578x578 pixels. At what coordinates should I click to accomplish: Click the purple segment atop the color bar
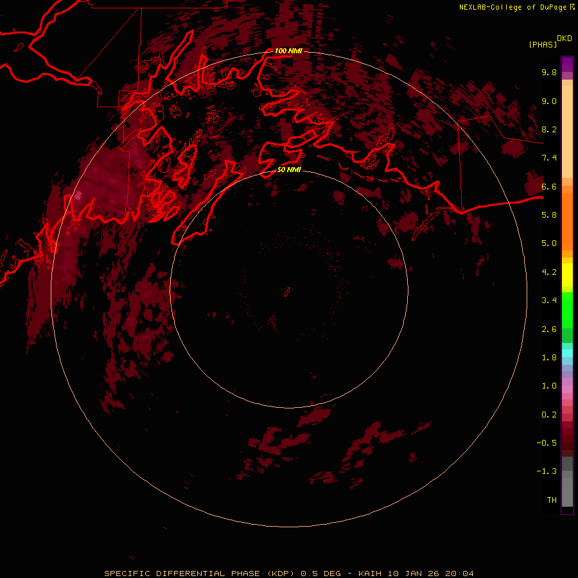click(x=567, y=64)
